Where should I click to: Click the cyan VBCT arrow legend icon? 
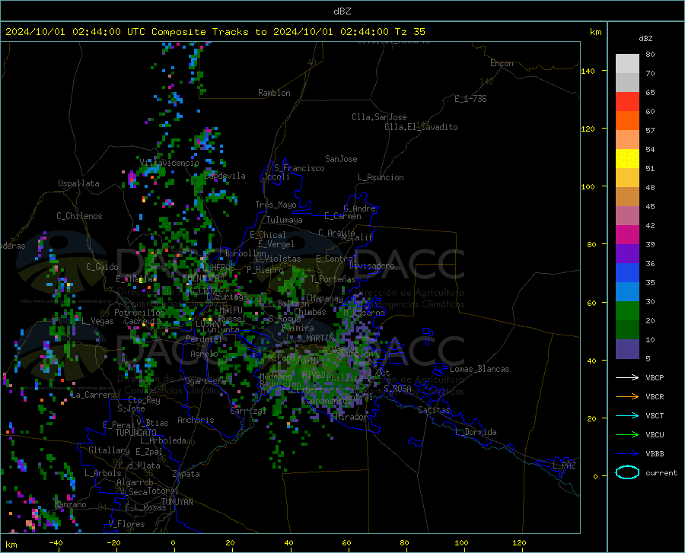click(627, 415)
